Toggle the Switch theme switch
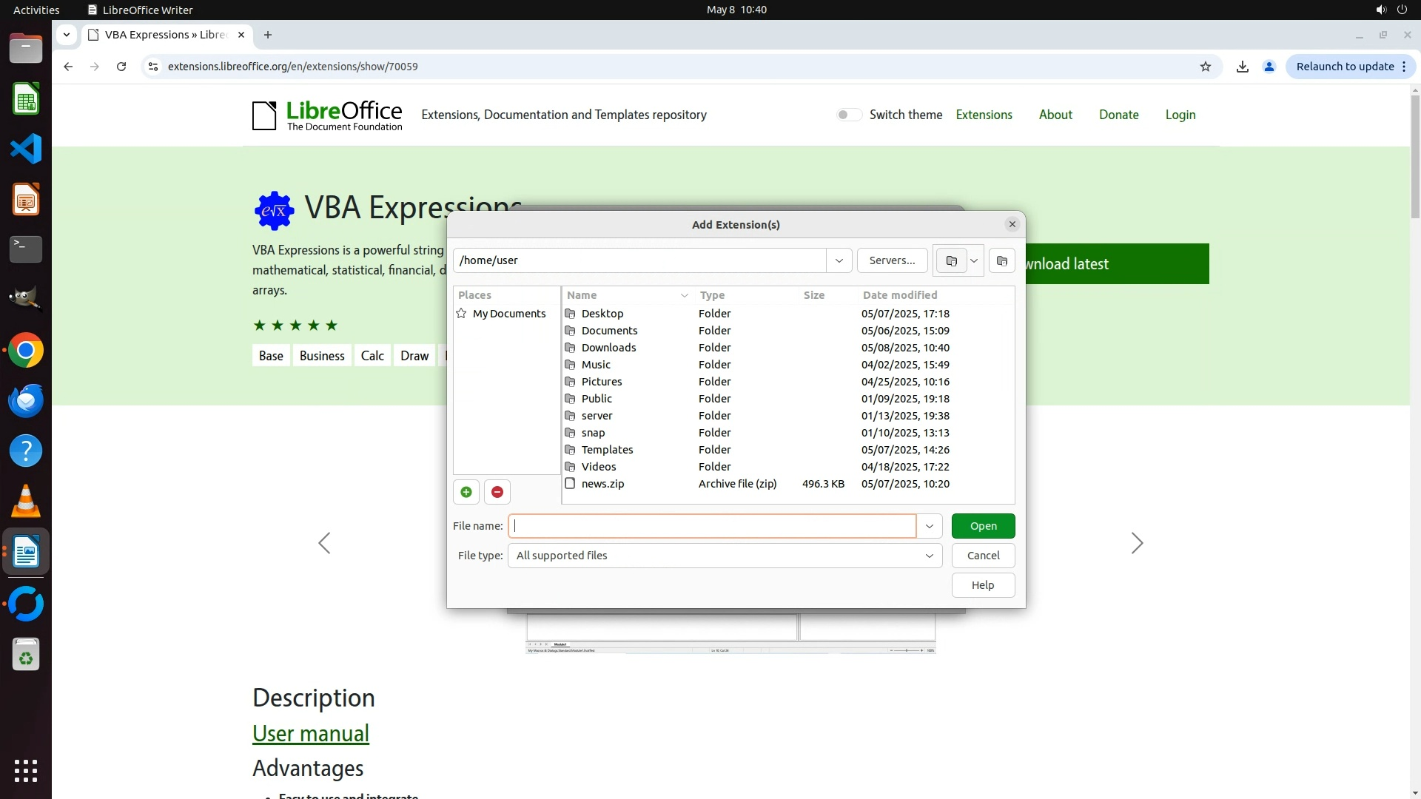Screen dimensions: 1421x799 [849, 115]
